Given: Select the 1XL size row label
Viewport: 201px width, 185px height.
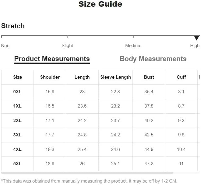Looking at the screenshot, I should point(17,106).
